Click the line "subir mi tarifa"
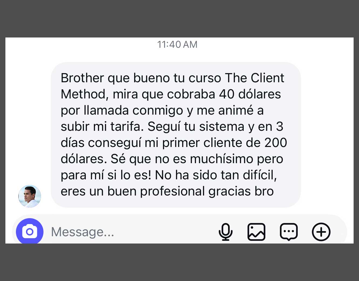359x281 pixels. point(102,126)
